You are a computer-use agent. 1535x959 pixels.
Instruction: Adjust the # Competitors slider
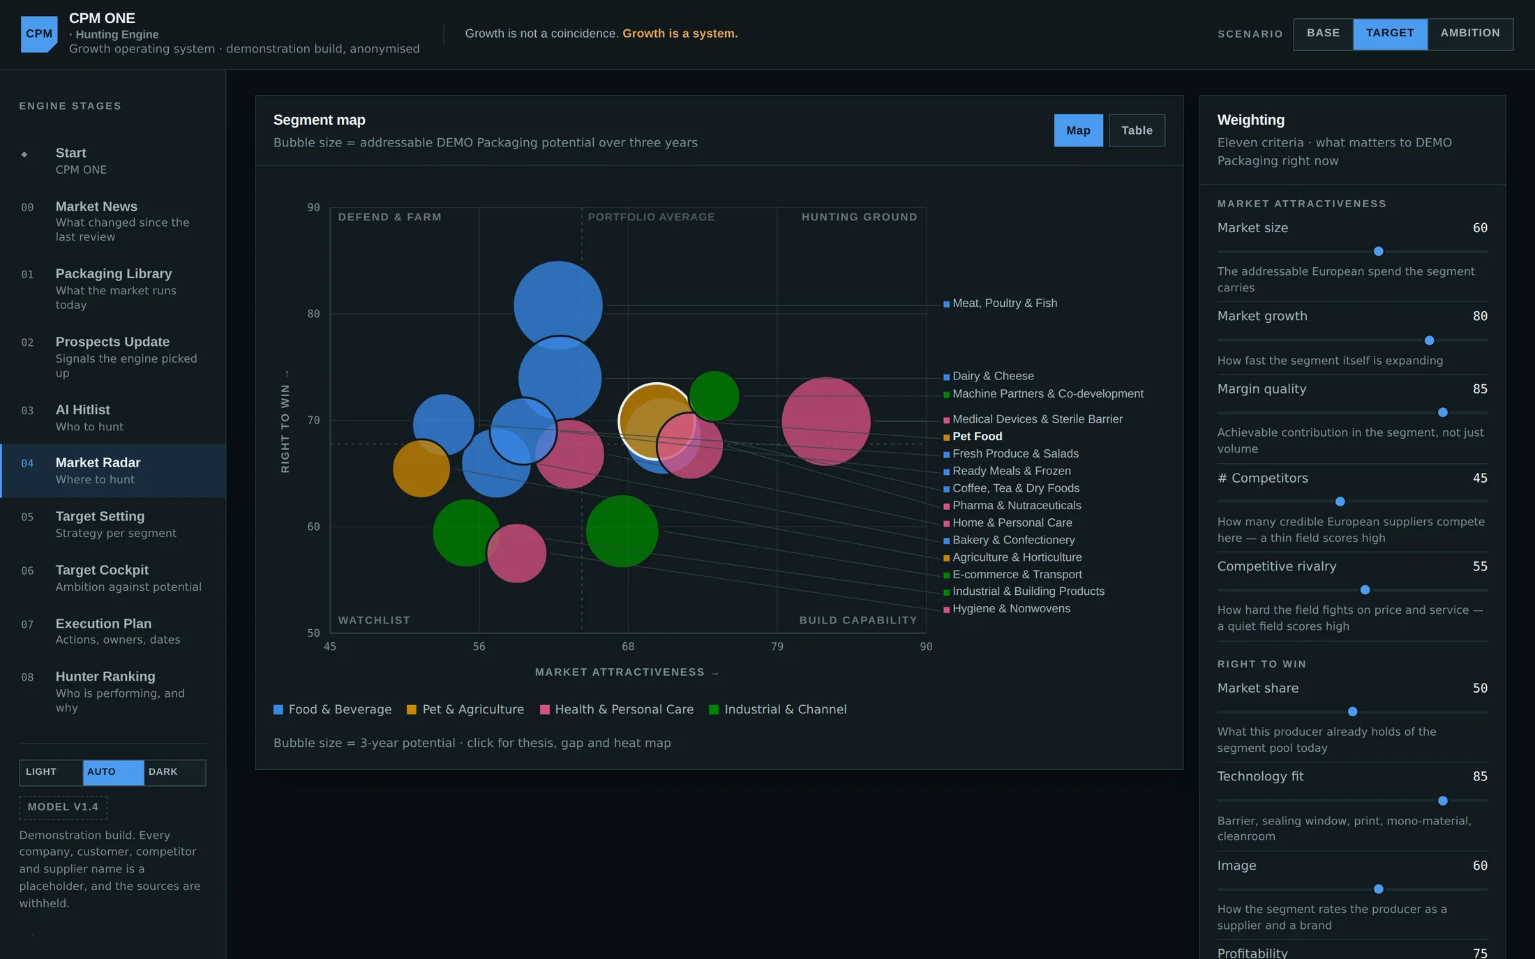pyautogui.click(x=1352, y=501)
